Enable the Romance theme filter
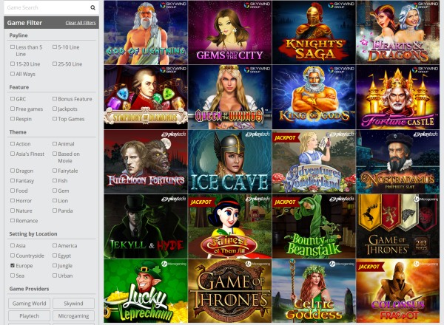The height and width of the screenshot is (325, 444). pyautogui.click(x=13, y=220)
